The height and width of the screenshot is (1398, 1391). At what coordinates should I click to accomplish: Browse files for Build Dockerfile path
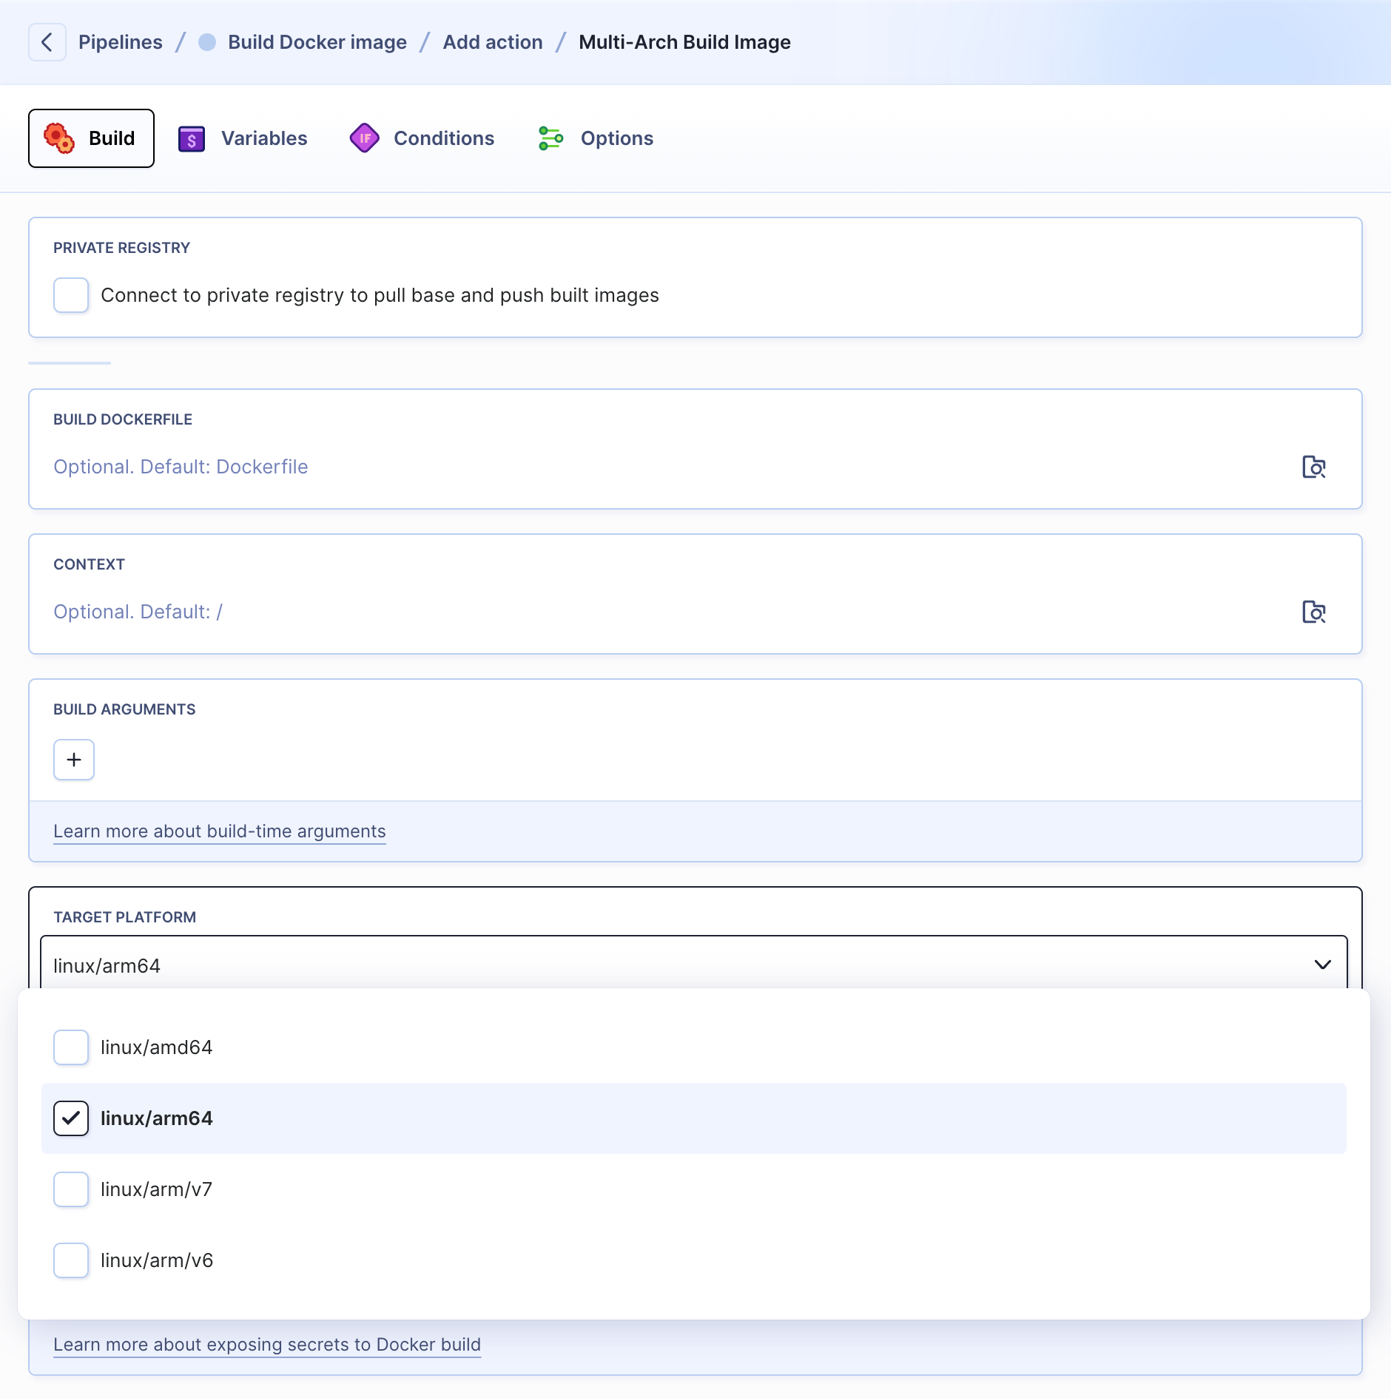(1314, 467)
